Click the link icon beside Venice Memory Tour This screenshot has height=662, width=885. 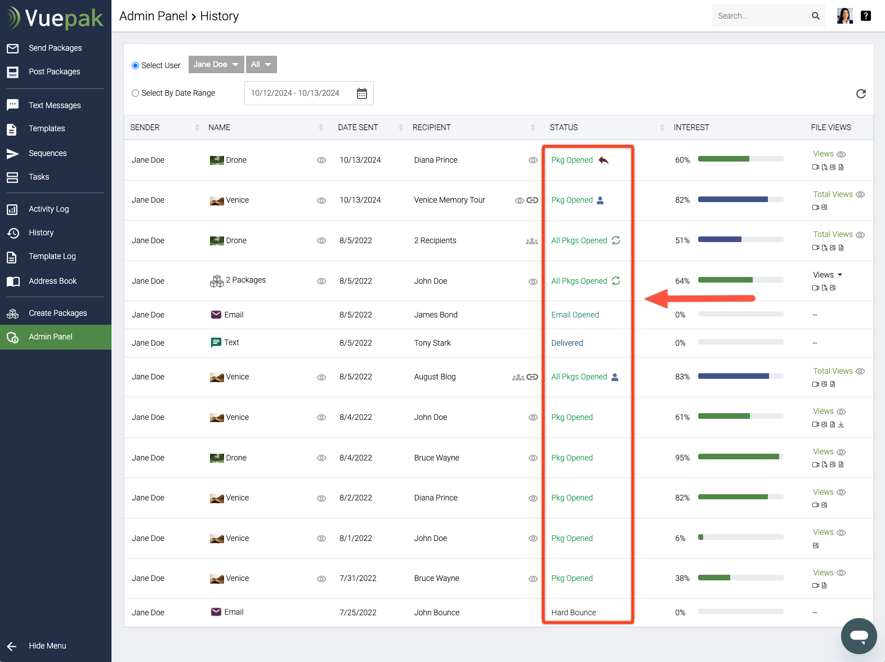click(x=532, y=200)
